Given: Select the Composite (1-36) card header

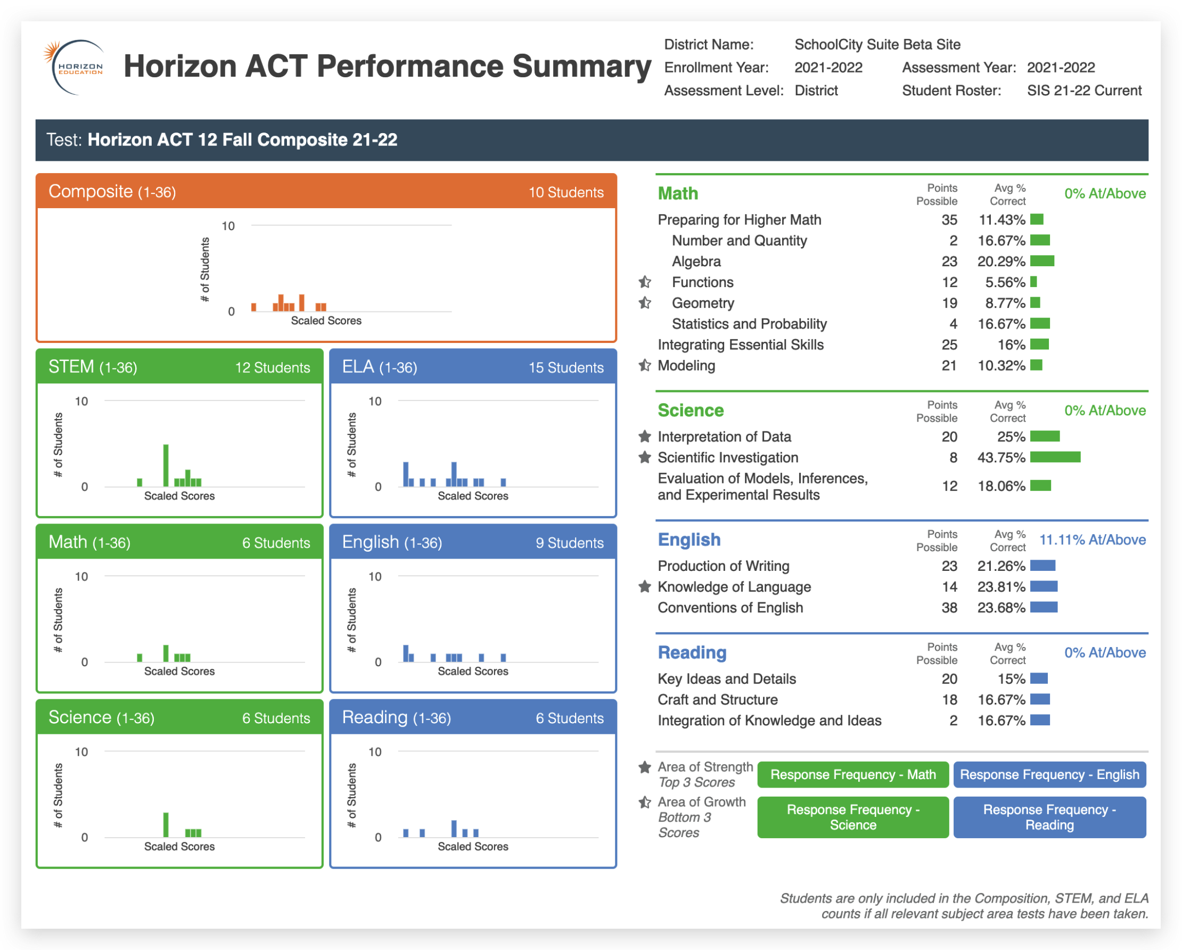Looking at the screenshot, I should pyautogui.click(x=326, y=191).
